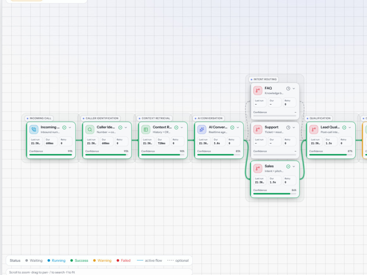This screenshot has height=275, width=367.
Task: Click the FAQ node waiting clock icon
Action: 288,88
